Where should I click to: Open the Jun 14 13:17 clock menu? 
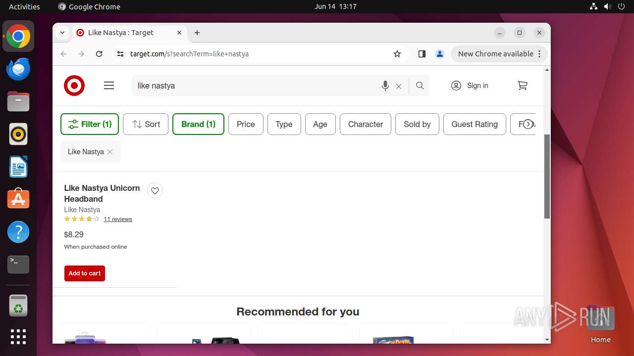click(x=335, y=6)
